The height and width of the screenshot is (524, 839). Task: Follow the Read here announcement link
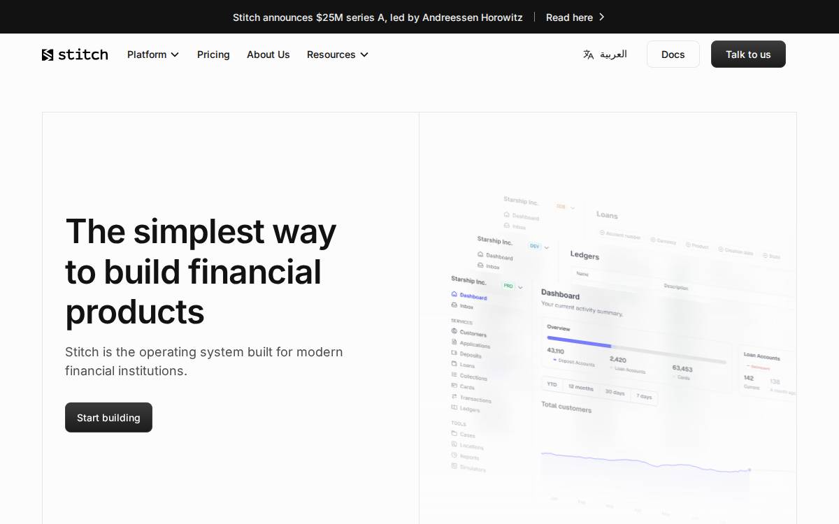575,17
